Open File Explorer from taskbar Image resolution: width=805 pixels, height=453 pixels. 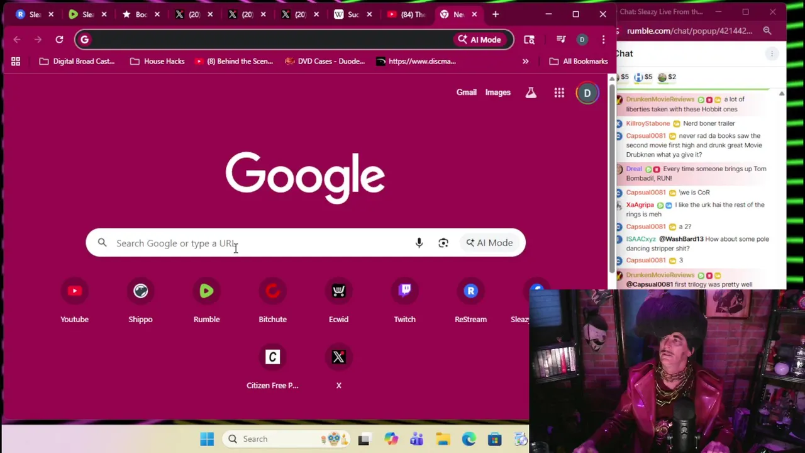443,439
